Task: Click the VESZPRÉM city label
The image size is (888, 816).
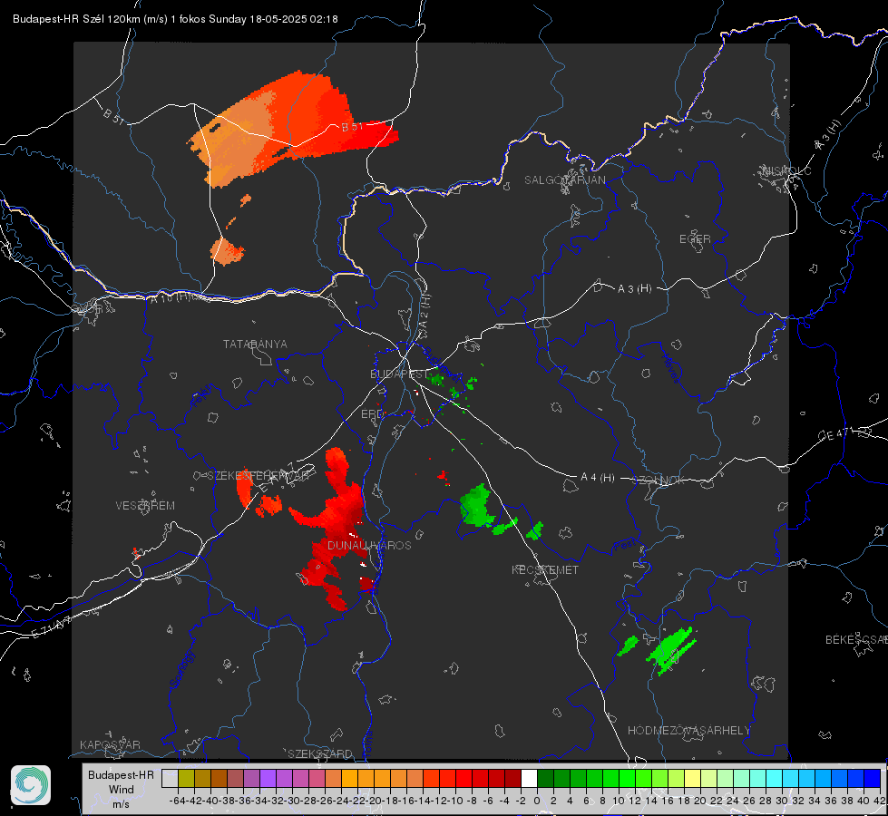Action: (145, 506)
